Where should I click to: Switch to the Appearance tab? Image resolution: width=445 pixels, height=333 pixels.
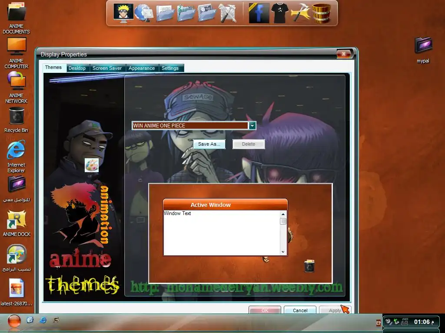[142, 68]
